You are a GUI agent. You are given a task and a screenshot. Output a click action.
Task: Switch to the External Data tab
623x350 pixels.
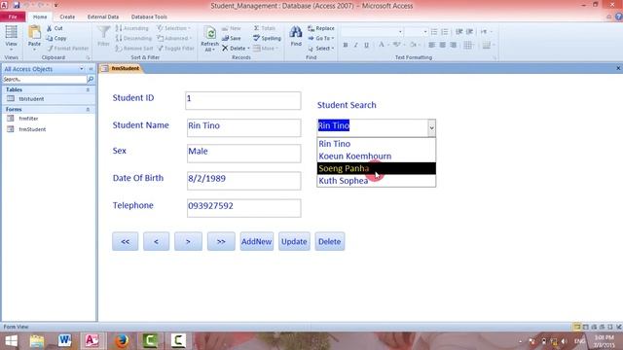[103, 17]
